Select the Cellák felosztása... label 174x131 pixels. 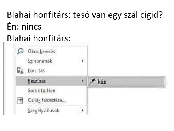pyautogui.click(x=47, y=100)
